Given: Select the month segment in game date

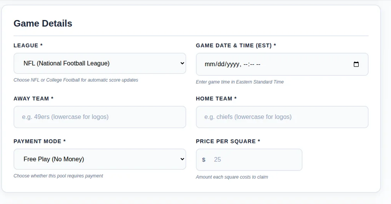Looking at the screenshot, I should pos(209,64).
